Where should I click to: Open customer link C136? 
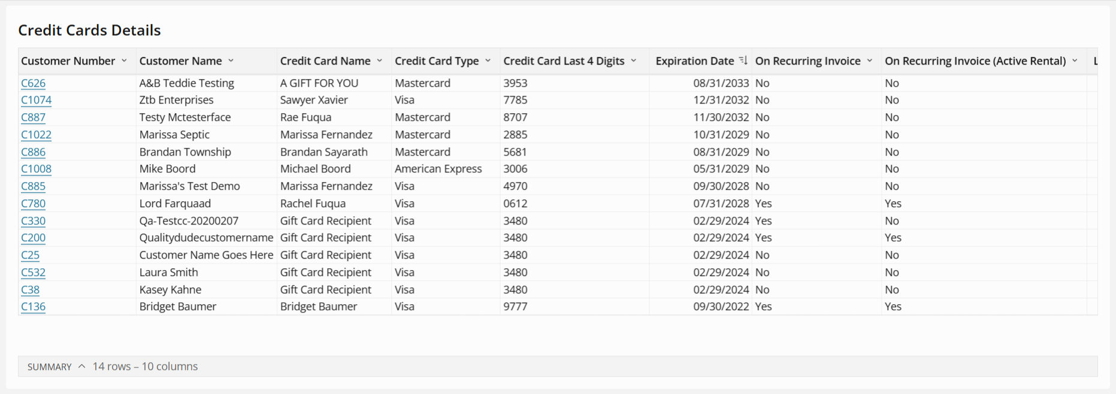click(33, 307)
